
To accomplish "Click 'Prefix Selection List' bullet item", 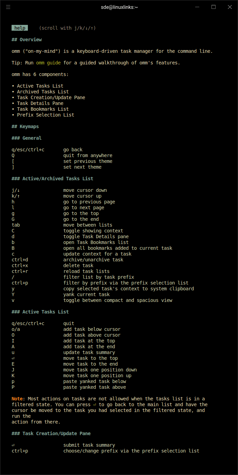I will pos(45,115).
